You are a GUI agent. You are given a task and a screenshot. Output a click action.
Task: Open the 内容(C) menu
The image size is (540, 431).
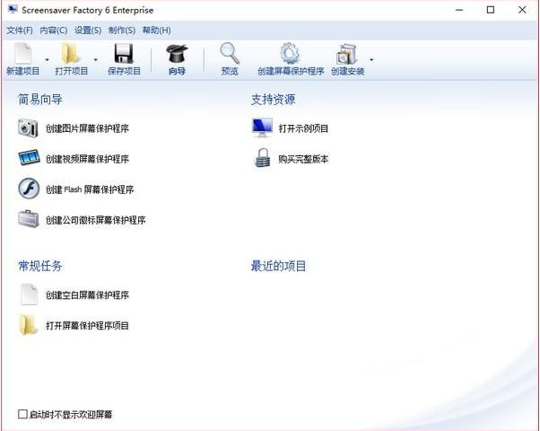[54, 31]
